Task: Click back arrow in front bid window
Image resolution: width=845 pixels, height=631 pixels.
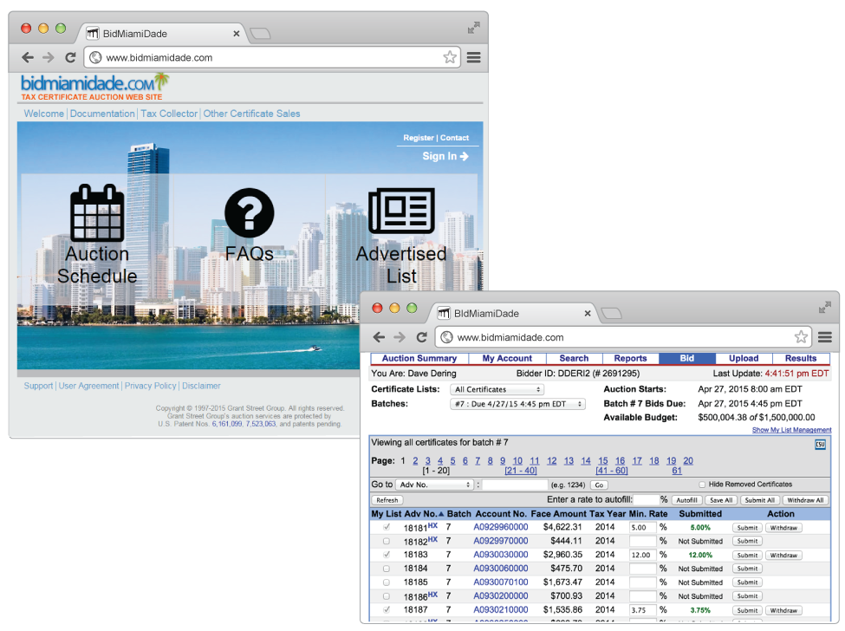Action: [379, 337]
